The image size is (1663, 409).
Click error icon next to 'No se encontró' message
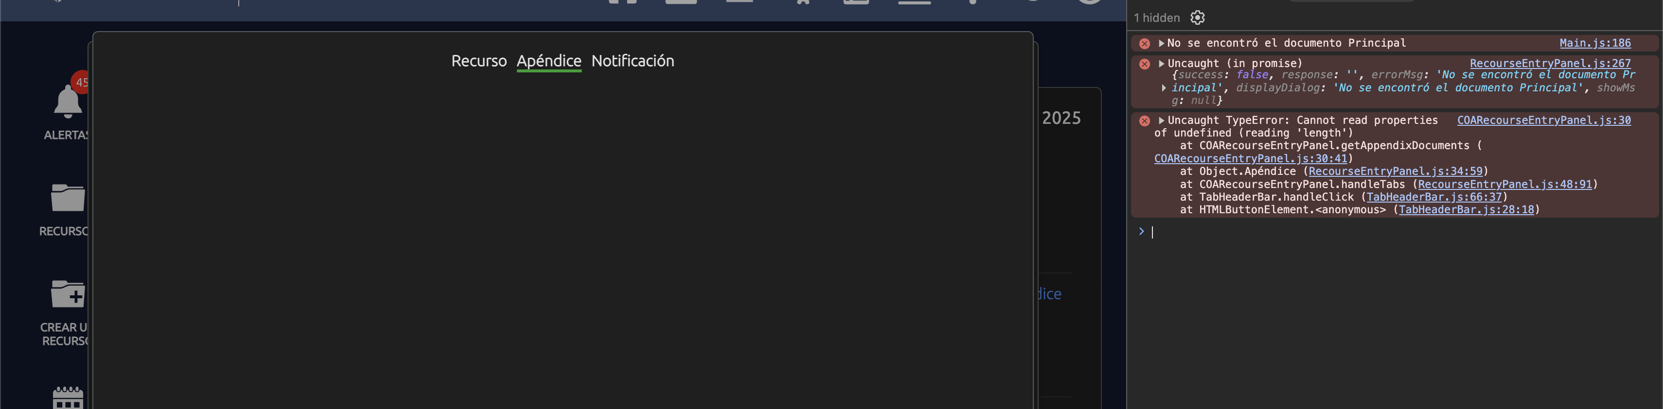1145,43
